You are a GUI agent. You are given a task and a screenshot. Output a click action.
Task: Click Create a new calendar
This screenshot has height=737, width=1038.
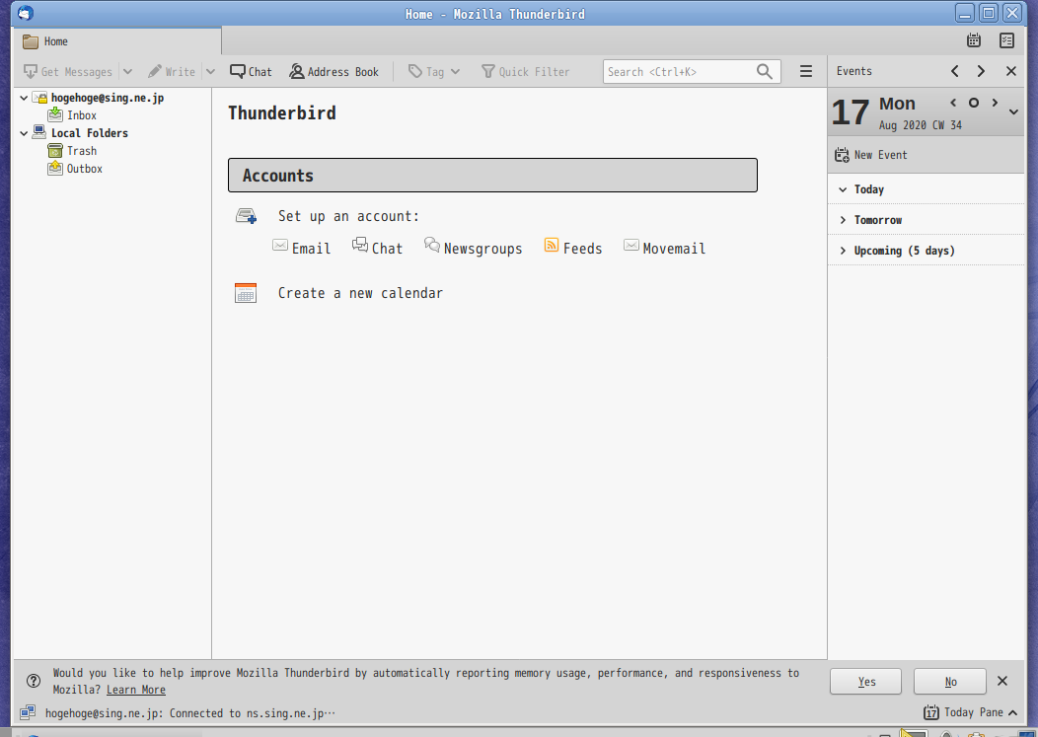click(360, 293)
